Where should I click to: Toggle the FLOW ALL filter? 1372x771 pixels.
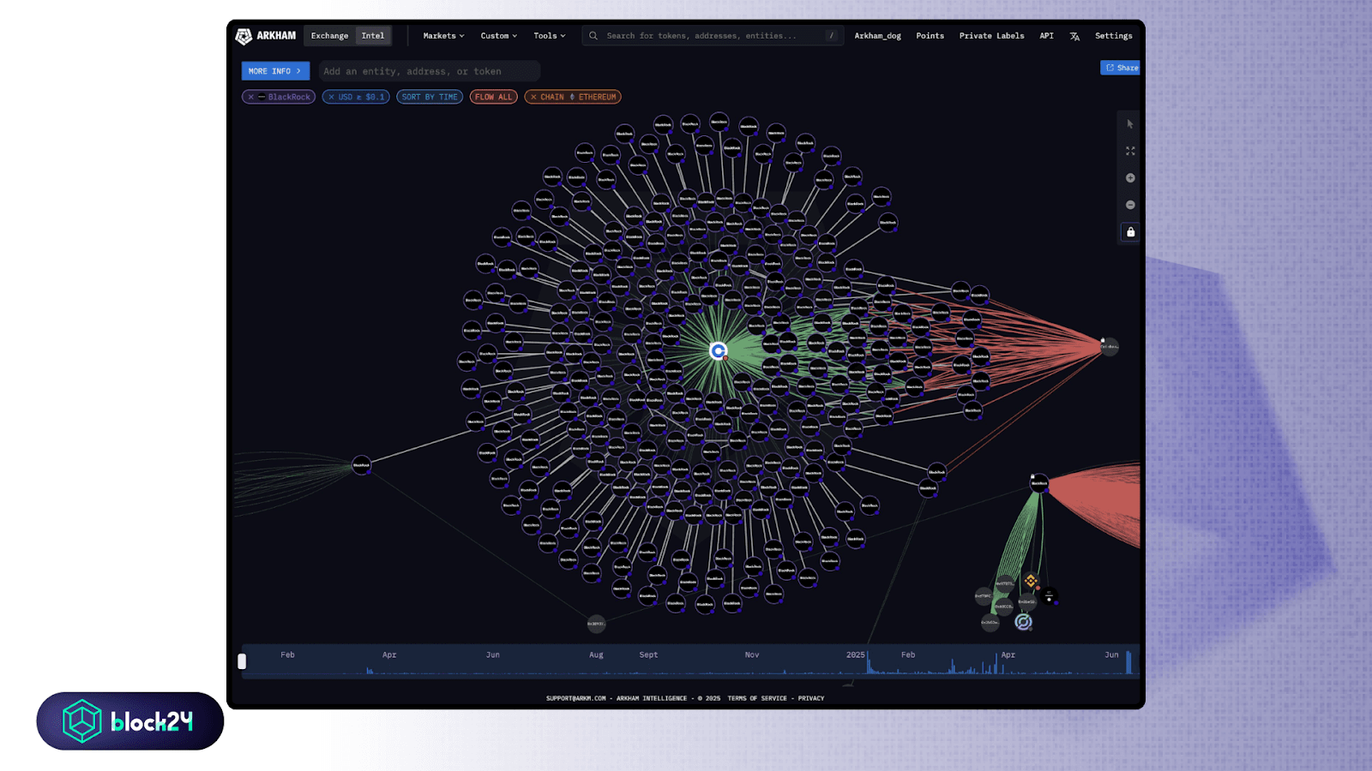point(494,97)
